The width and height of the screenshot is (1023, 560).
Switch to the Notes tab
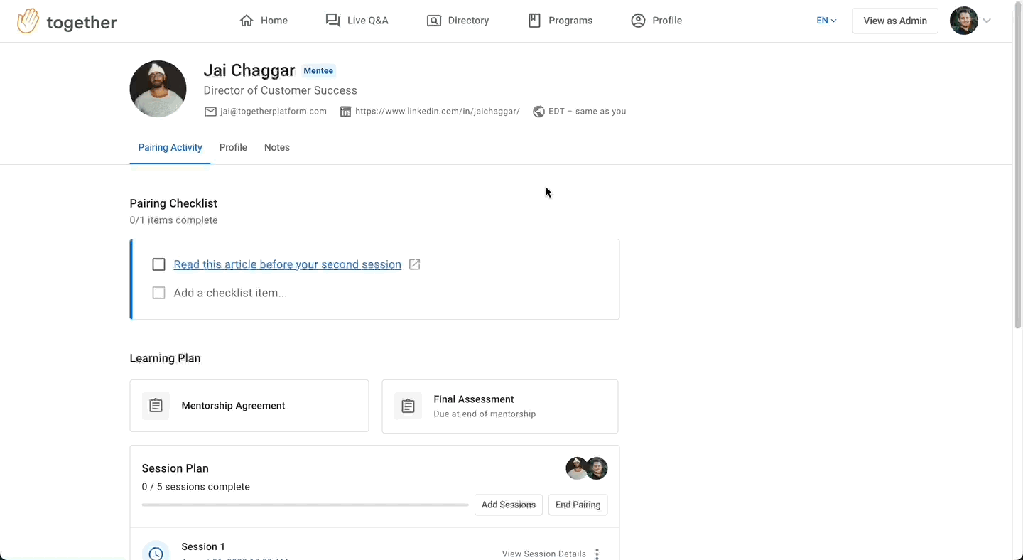point(277,147)
